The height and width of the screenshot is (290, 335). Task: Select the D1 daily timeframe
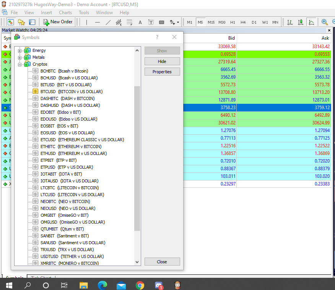(x=254, y=22)
